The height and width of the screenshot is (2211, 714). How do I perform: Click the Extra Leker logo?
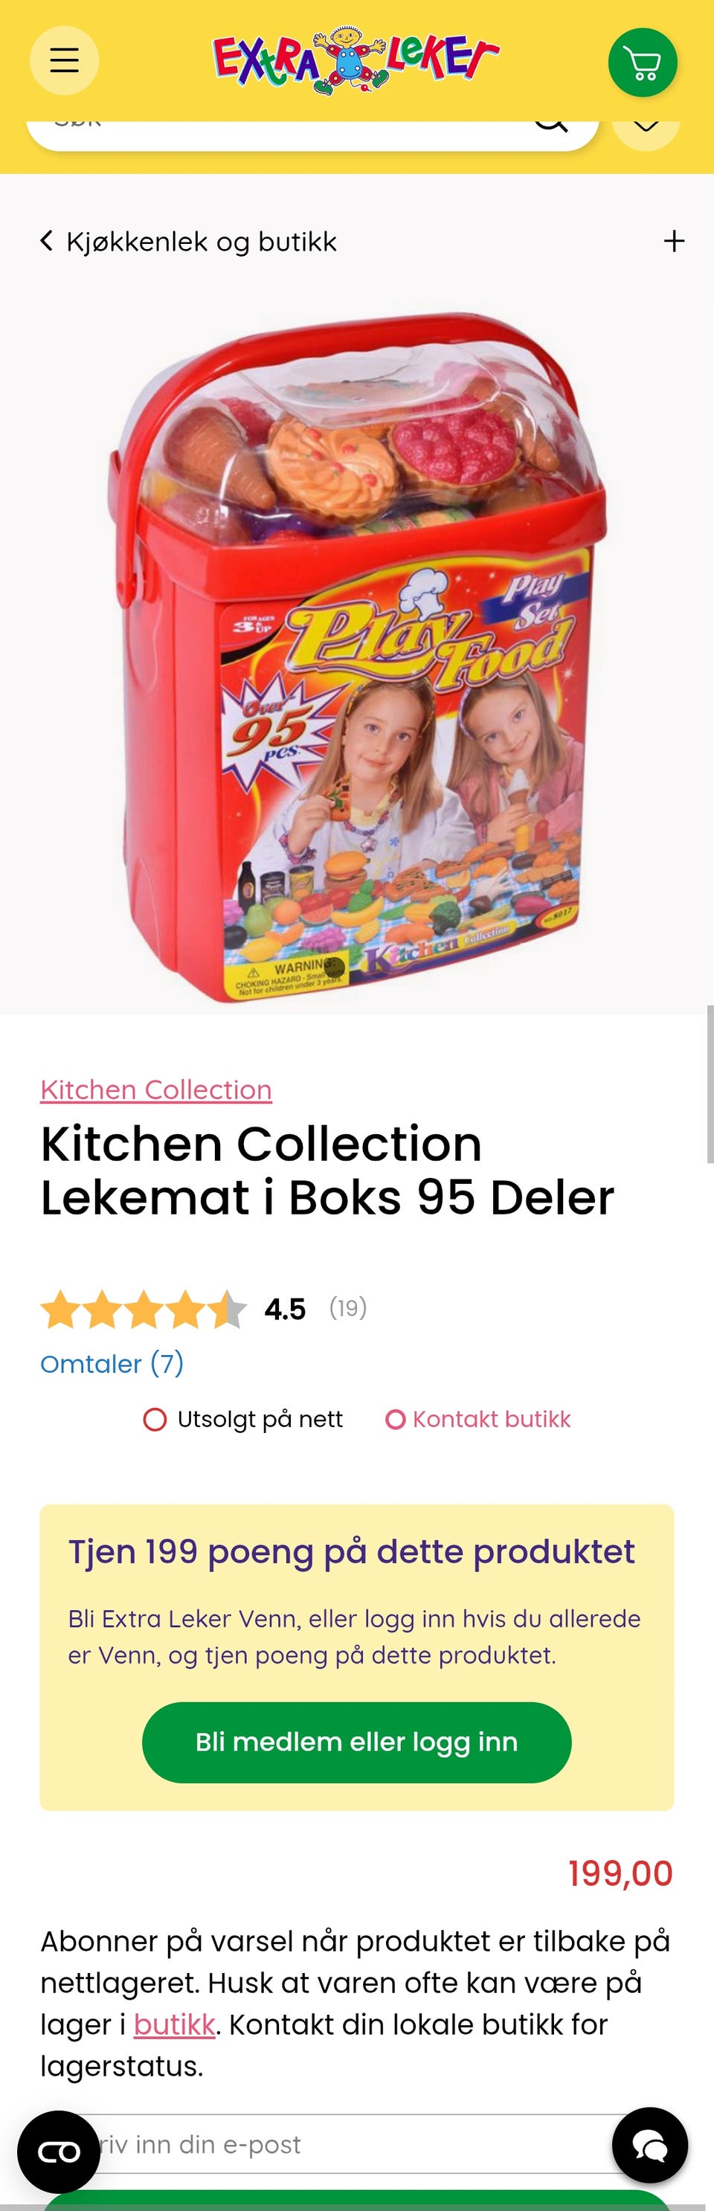point(356,59)
